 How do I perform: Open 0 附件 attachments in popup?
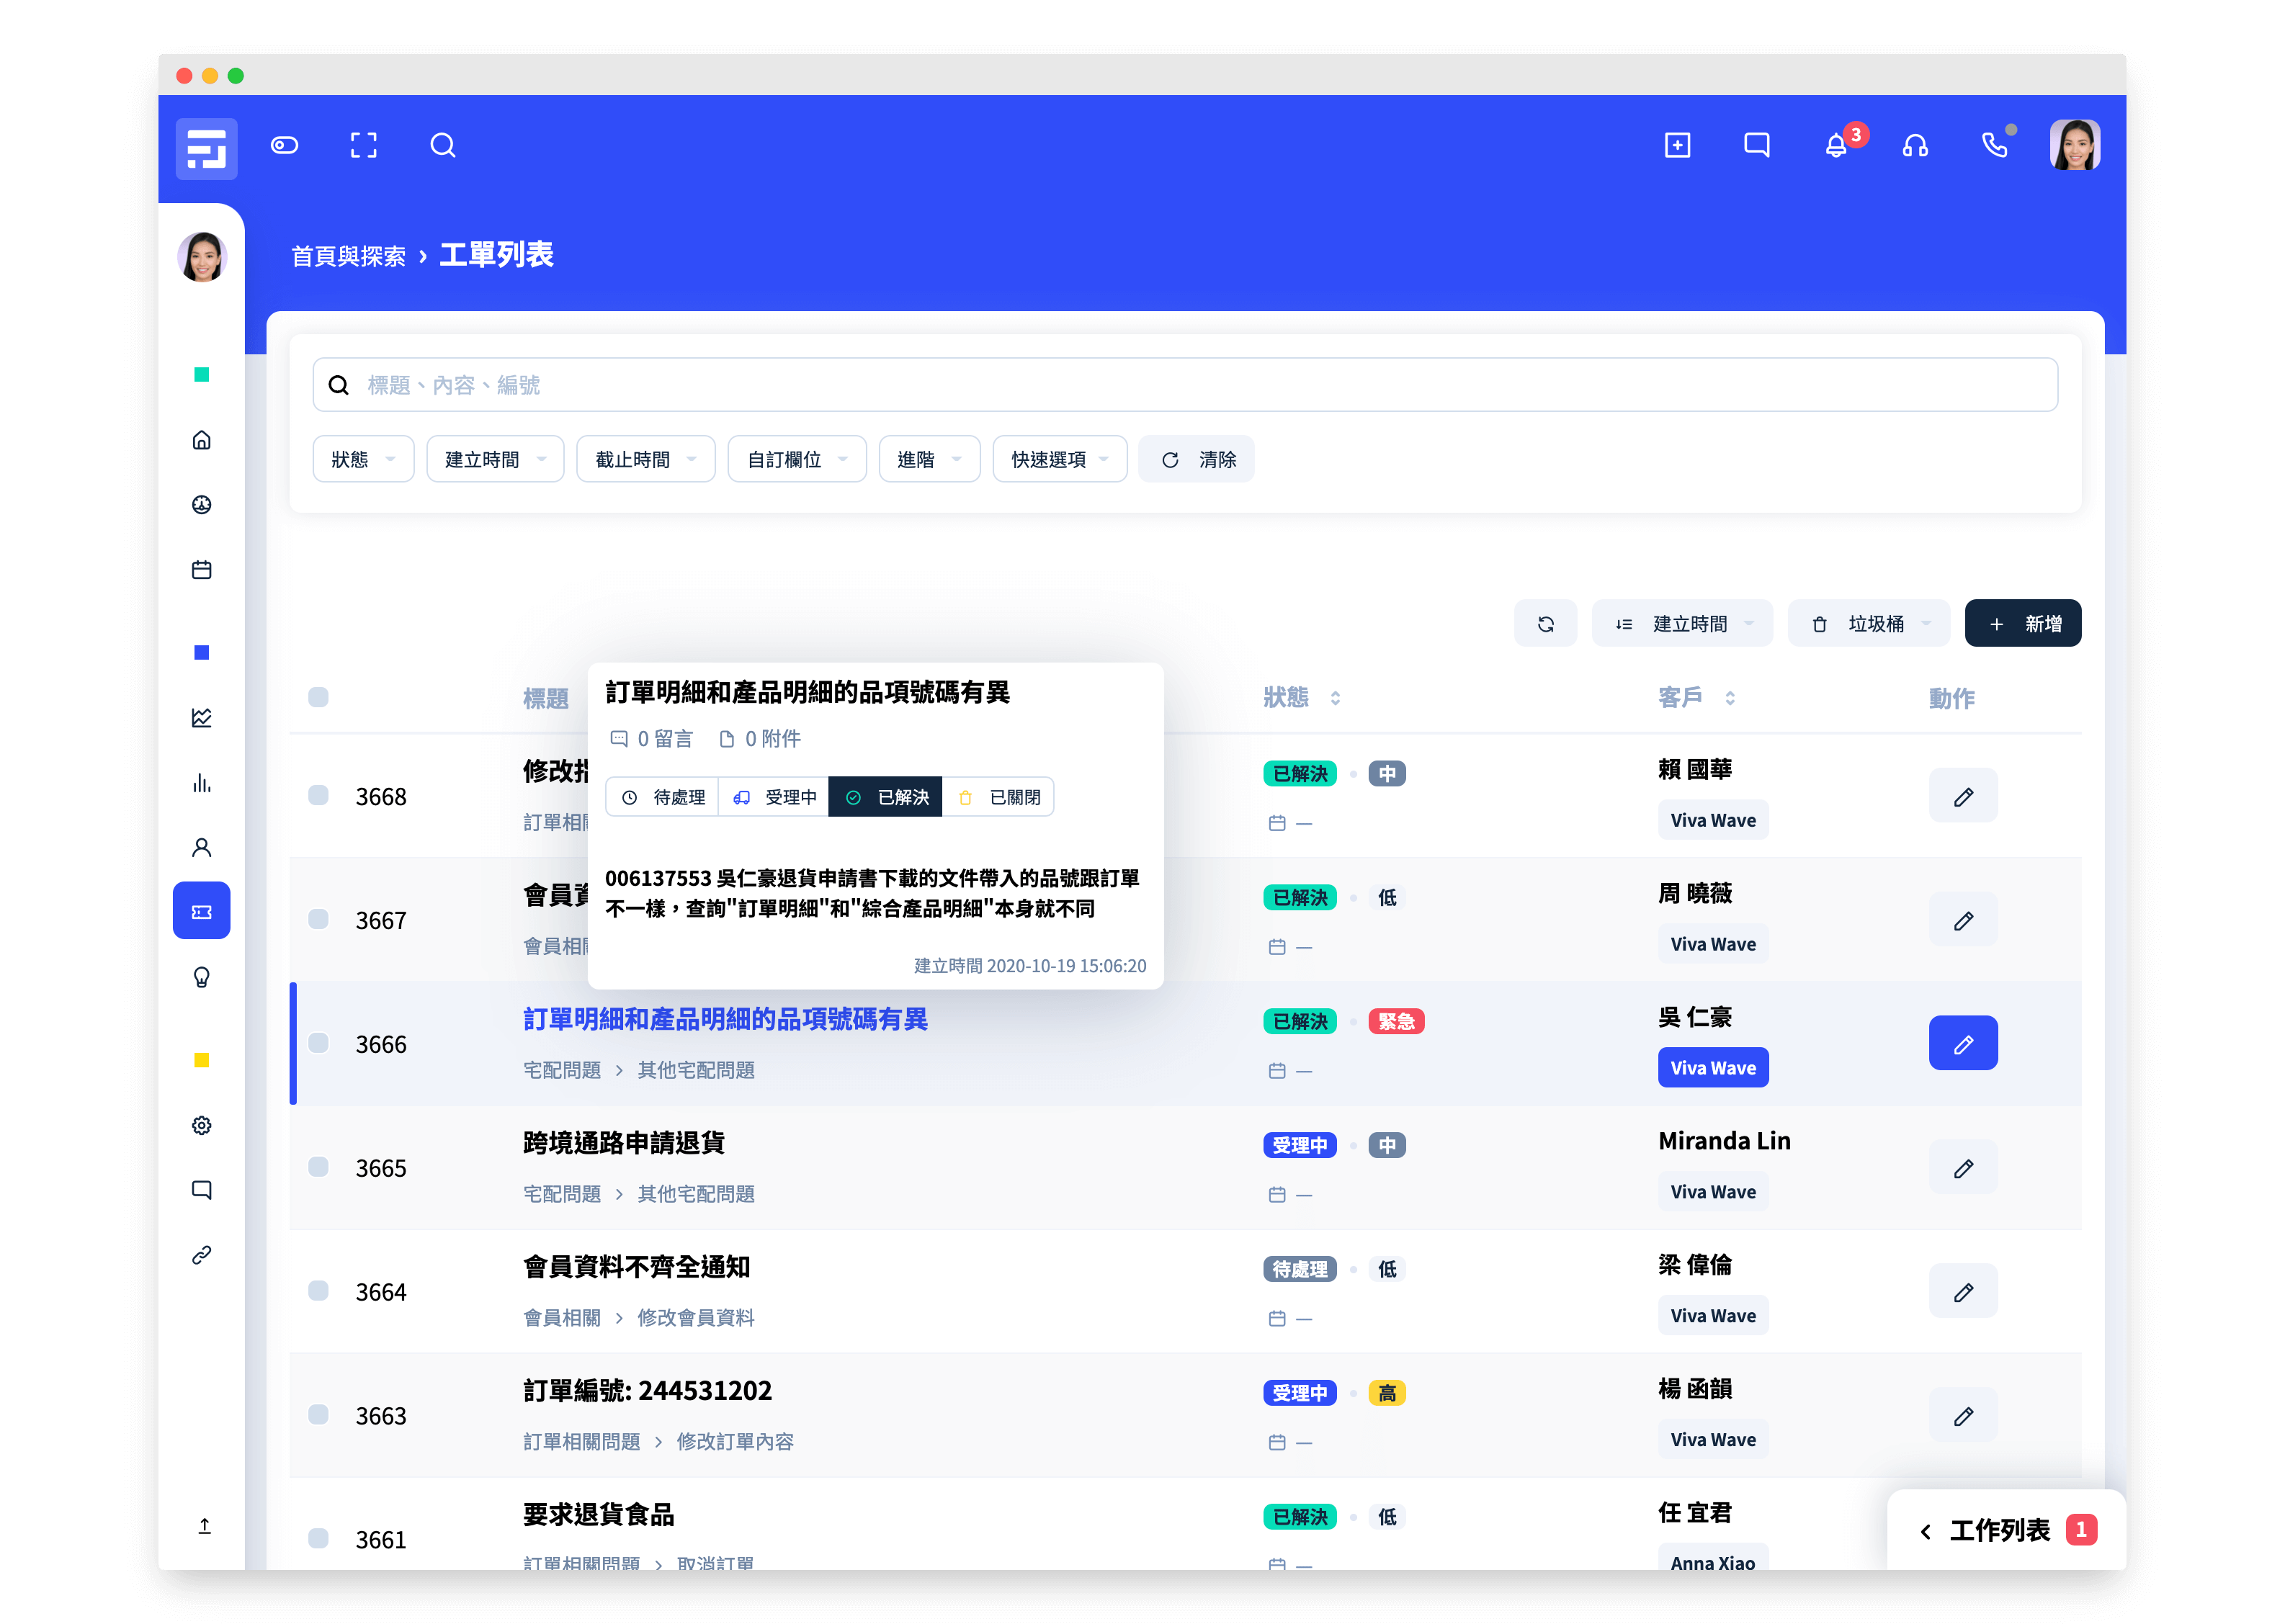click(760, 739)
